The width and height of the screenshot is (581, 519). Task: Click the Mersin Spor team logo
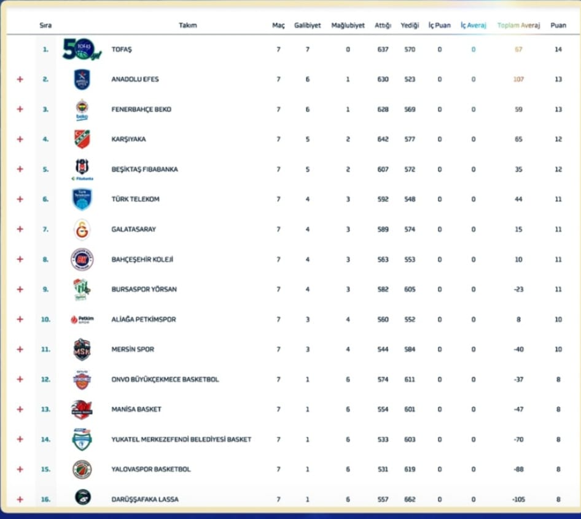pyautogui.click(x=82, y=349)
